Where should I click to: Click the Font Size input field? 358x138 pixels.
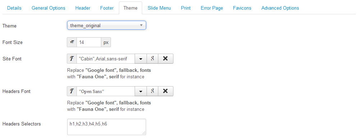coord(89,42)
